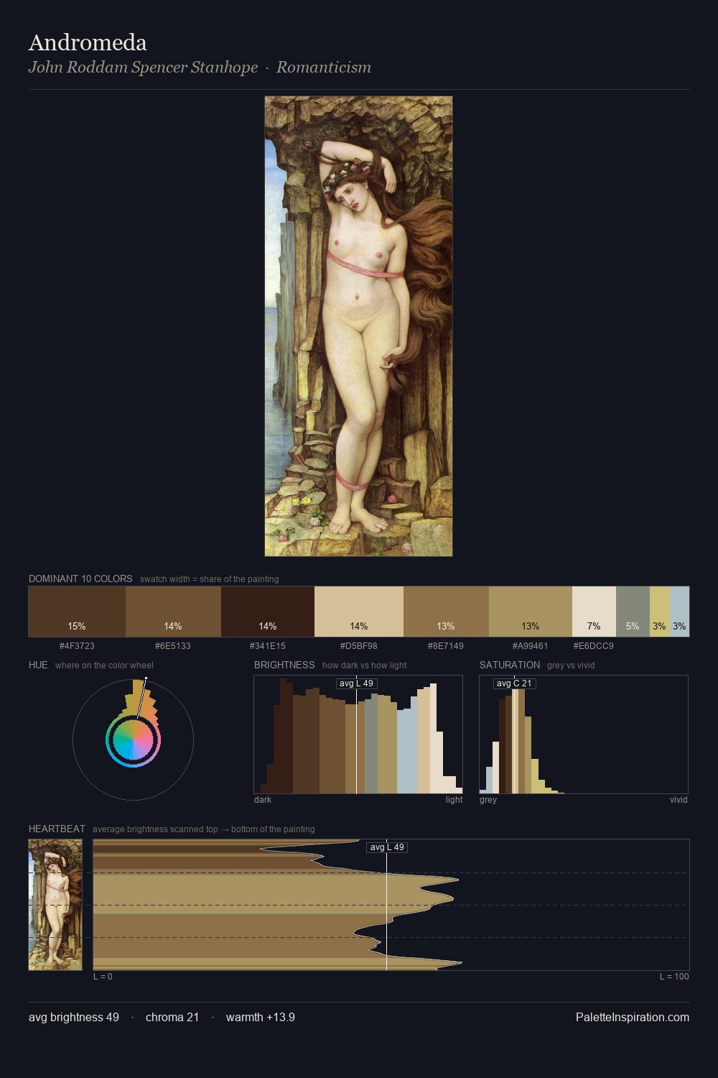Click the HEARTBEAT section heading

tap(57, 829)
